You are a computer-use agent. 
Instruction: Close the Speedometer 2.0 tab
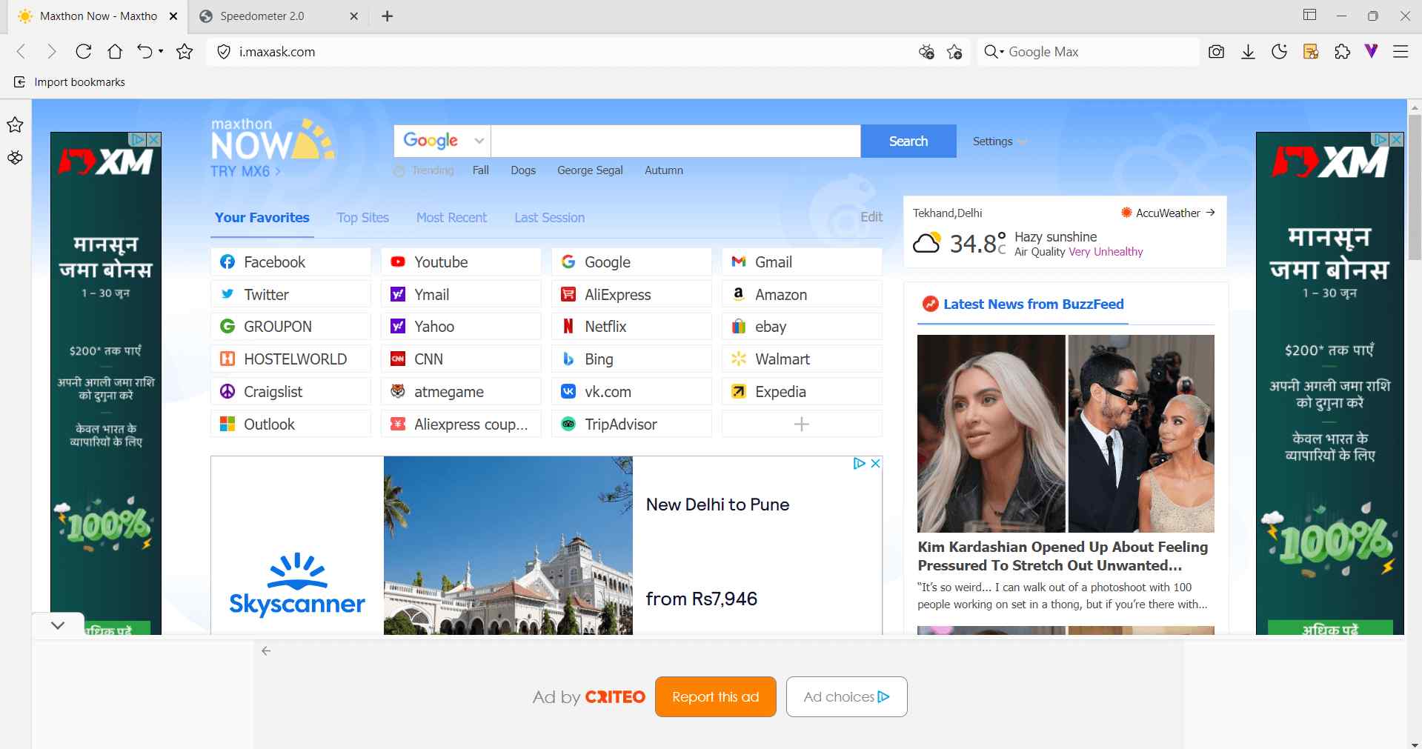coord(353,16)
